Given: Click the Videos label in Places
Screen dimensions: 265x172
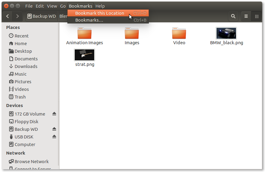Looking at the screenshot, I should pos(22,89).
